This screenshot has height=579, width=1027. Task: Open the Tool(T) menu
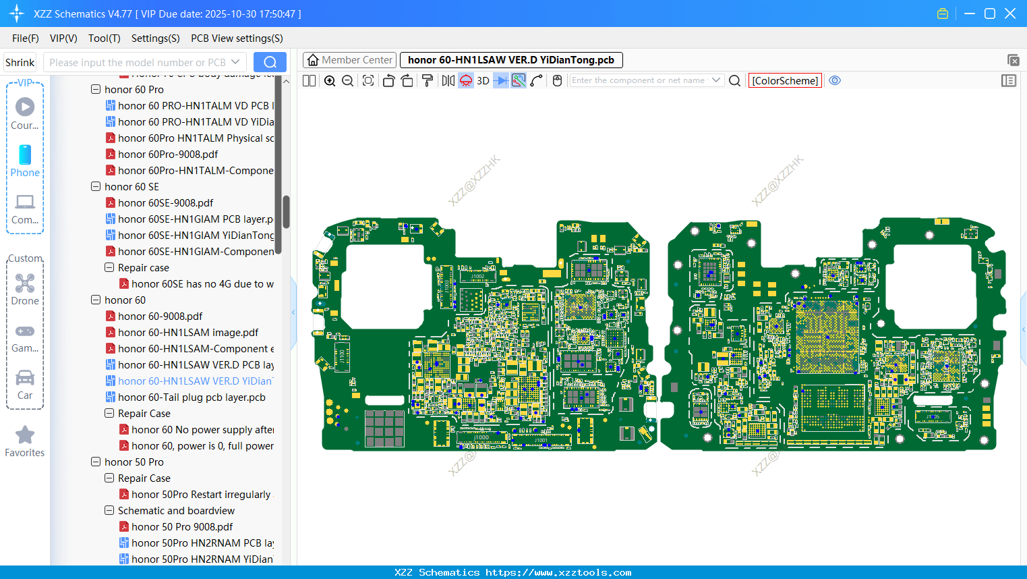pyautogui.click(x=105, y=38)
